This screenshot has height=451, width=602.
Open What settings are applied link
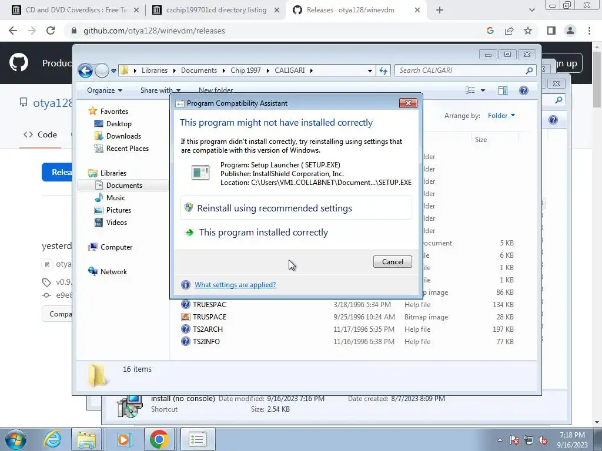(235, 285)
